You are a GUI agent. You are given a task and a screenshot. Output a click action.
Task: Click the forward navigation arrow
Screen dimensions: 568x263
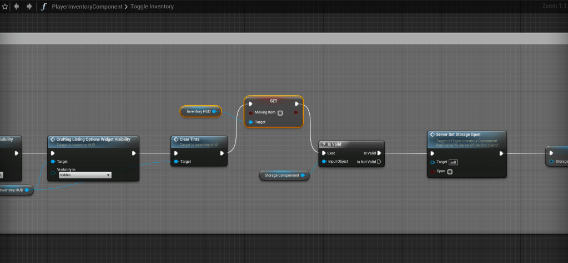(x=29, y=7)
